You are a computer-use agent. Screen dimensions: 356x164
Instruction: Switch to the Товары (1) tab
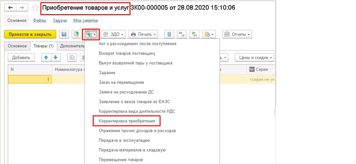[44, 46]
